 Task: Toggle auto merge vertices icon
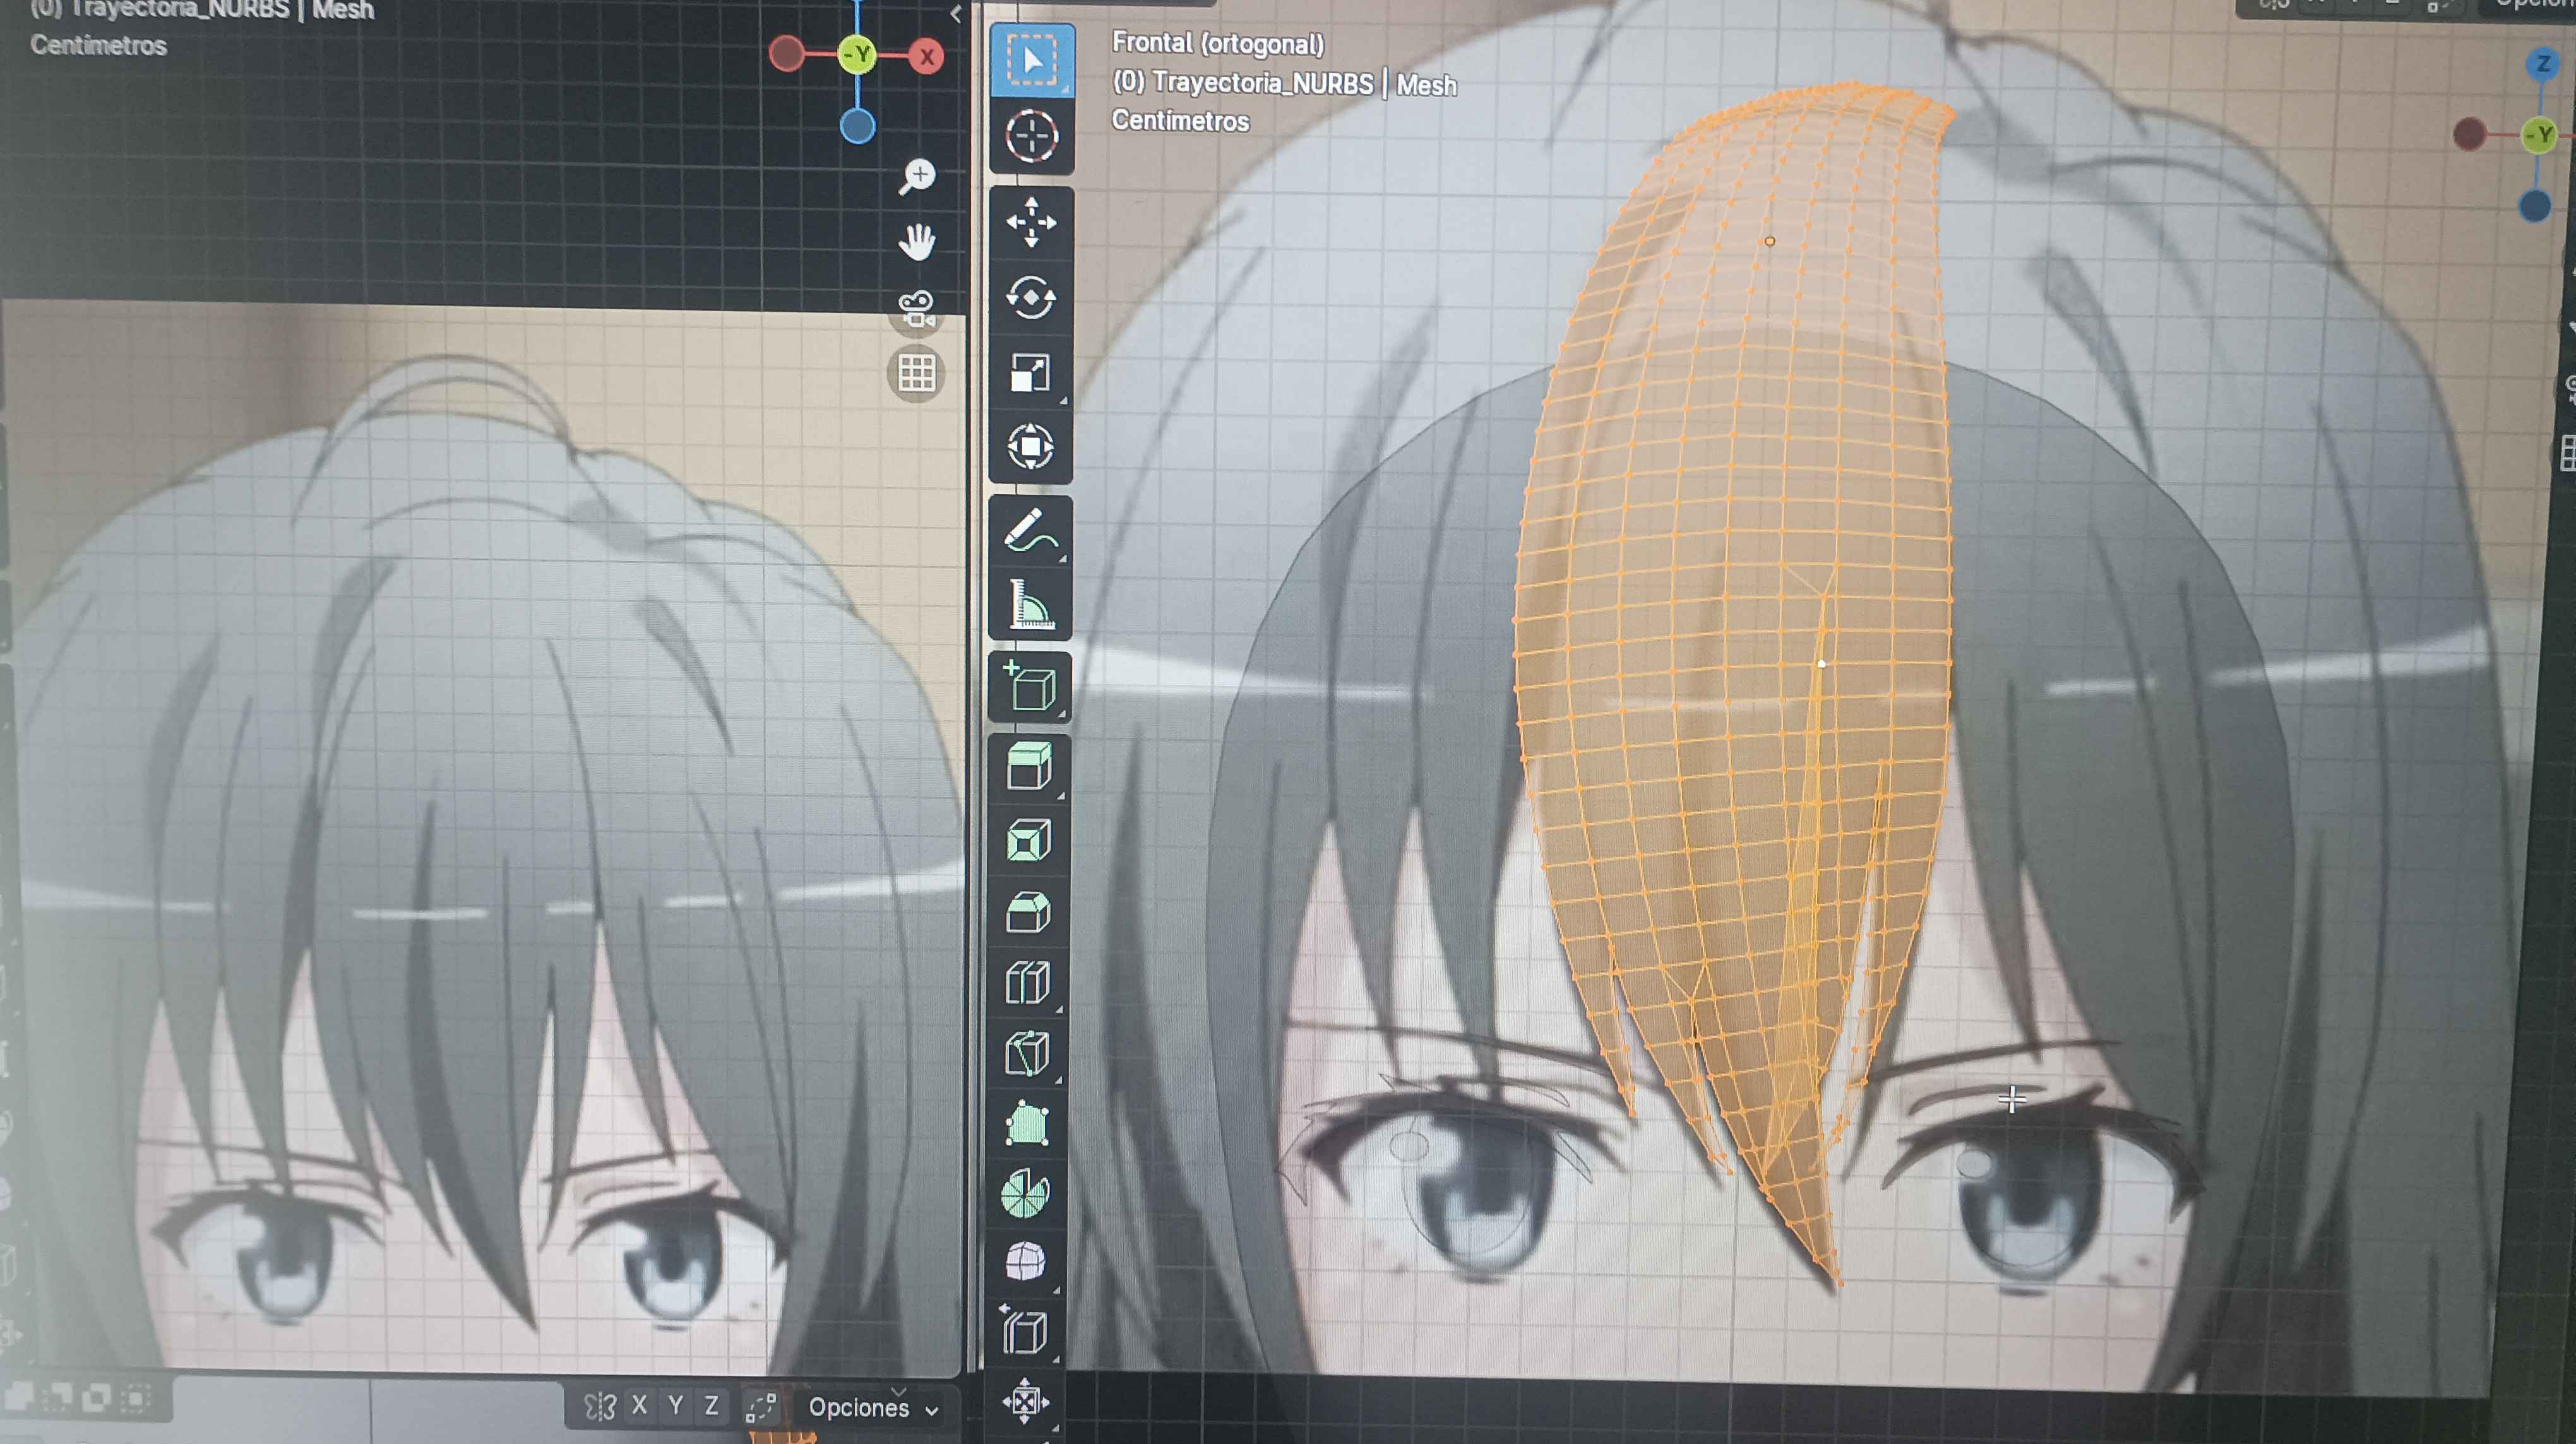point(761,1407)
